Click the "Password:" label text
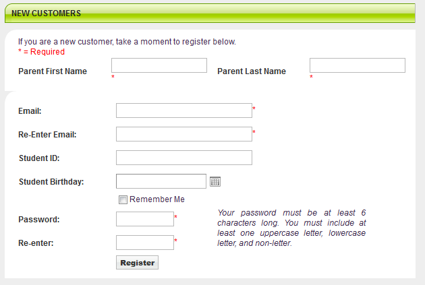The width and height of the screenshot is (425, 285). coord(38,220)
